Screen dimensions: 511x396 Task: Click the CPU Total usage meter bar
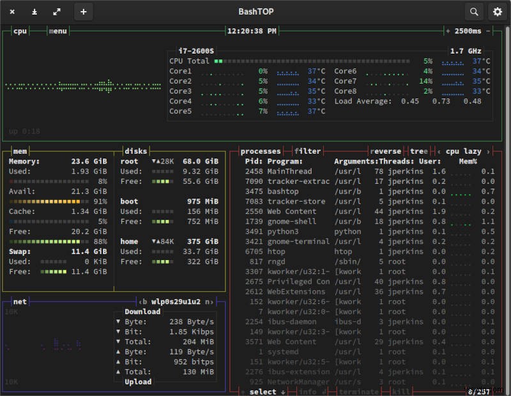pos(312,61)
